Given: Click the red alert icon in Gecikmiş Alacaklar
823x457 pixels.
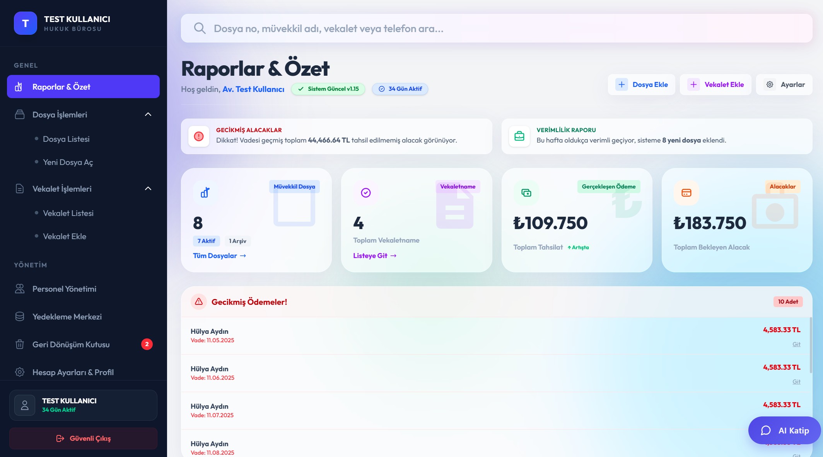Looking at the screenshot, I should (x=199, y=136).
